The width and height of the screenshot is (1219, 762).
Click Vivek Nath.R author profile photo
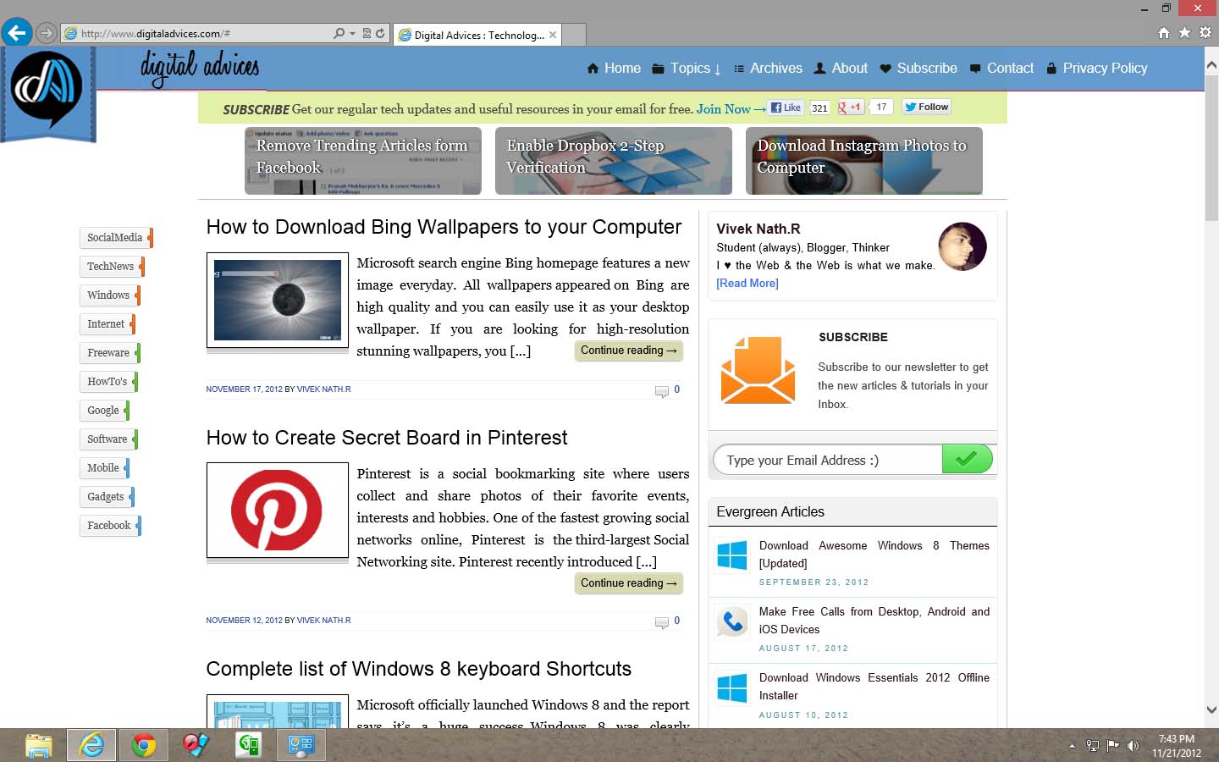pos(963,246)
